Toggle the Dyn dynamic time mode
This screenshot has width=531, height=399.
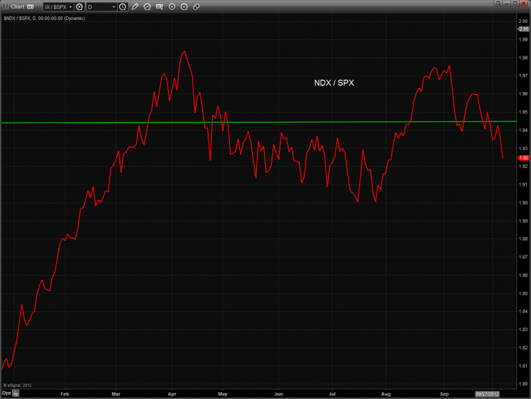(6, 393)
